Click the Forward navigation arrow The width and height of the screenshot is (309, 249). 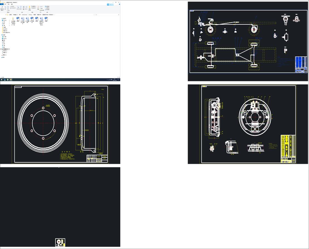(3, 15)
